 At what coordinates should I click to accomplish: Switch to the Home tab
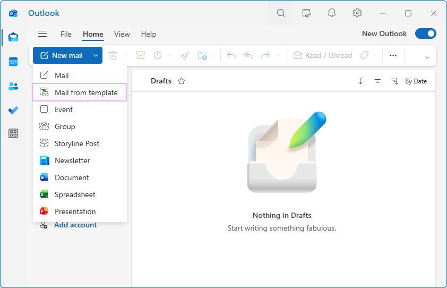coord(93,34)
